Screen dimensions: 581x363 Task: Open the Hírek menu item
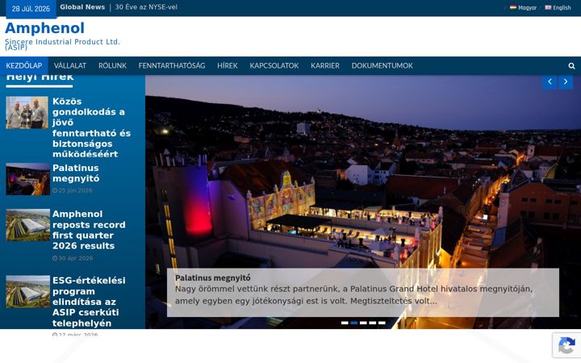pos(227,65)
